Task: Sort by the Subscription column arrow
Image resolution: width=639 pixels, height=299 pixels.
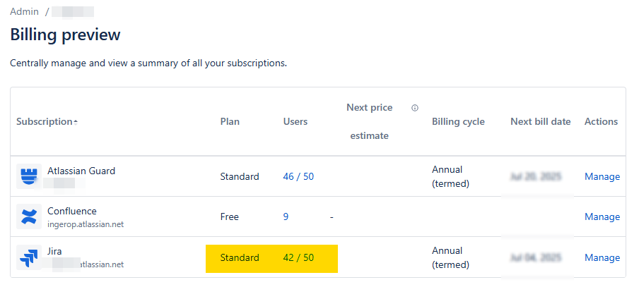Action: (75, 122)
